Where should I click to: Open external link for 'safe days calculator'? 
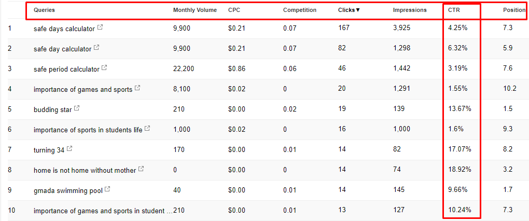coord(100,27)
